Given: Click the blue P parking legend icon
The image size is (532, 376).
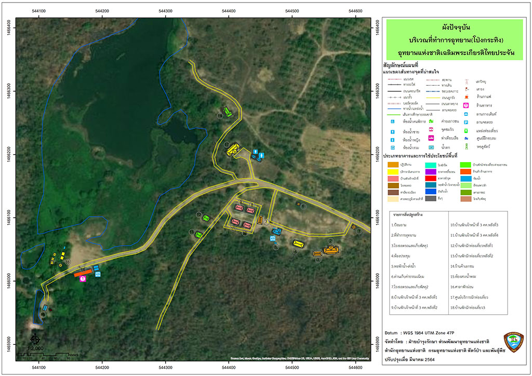Looking at the screenshot, I should pyautogui.click(x=466, y=123).
